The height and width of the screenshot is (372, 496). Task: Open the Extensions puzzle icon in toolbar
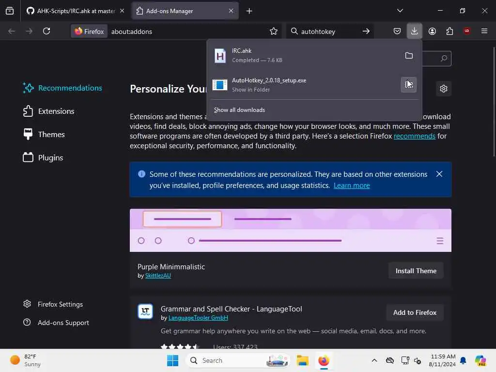click(449, 31)
